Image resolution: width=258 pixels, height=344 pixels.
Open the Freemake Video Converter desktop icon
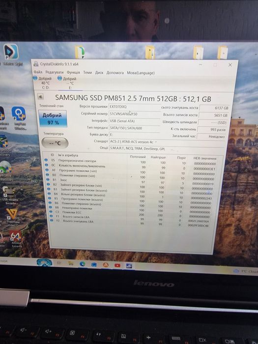pos(12,217)
